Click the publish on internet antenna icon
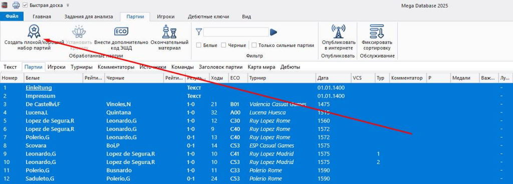The image size is (513, 184). point(338,31)
